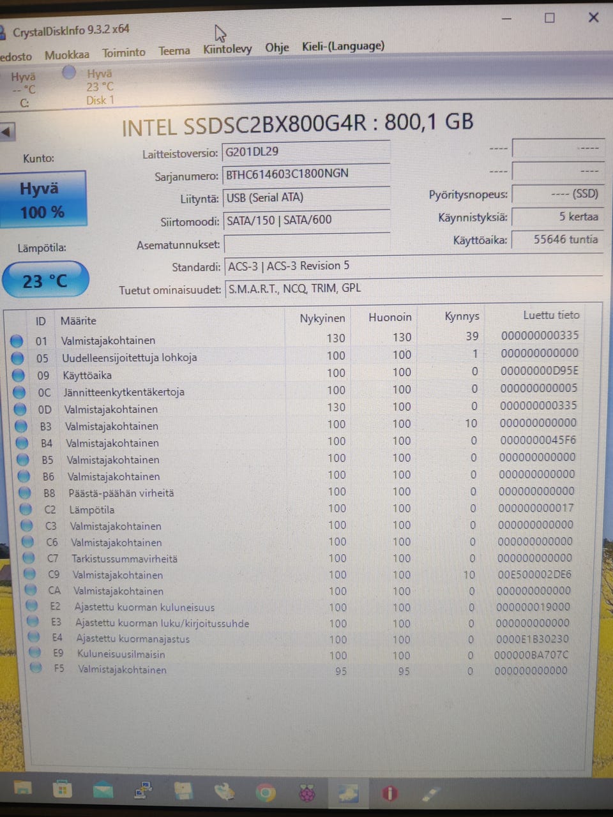Click the status circle for attribute E9
This screenshot has height=817, width=613.
point(34,653)
